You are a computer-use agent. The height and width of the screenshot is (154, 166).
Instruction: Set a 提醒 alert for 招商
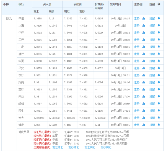pos(152,82)
